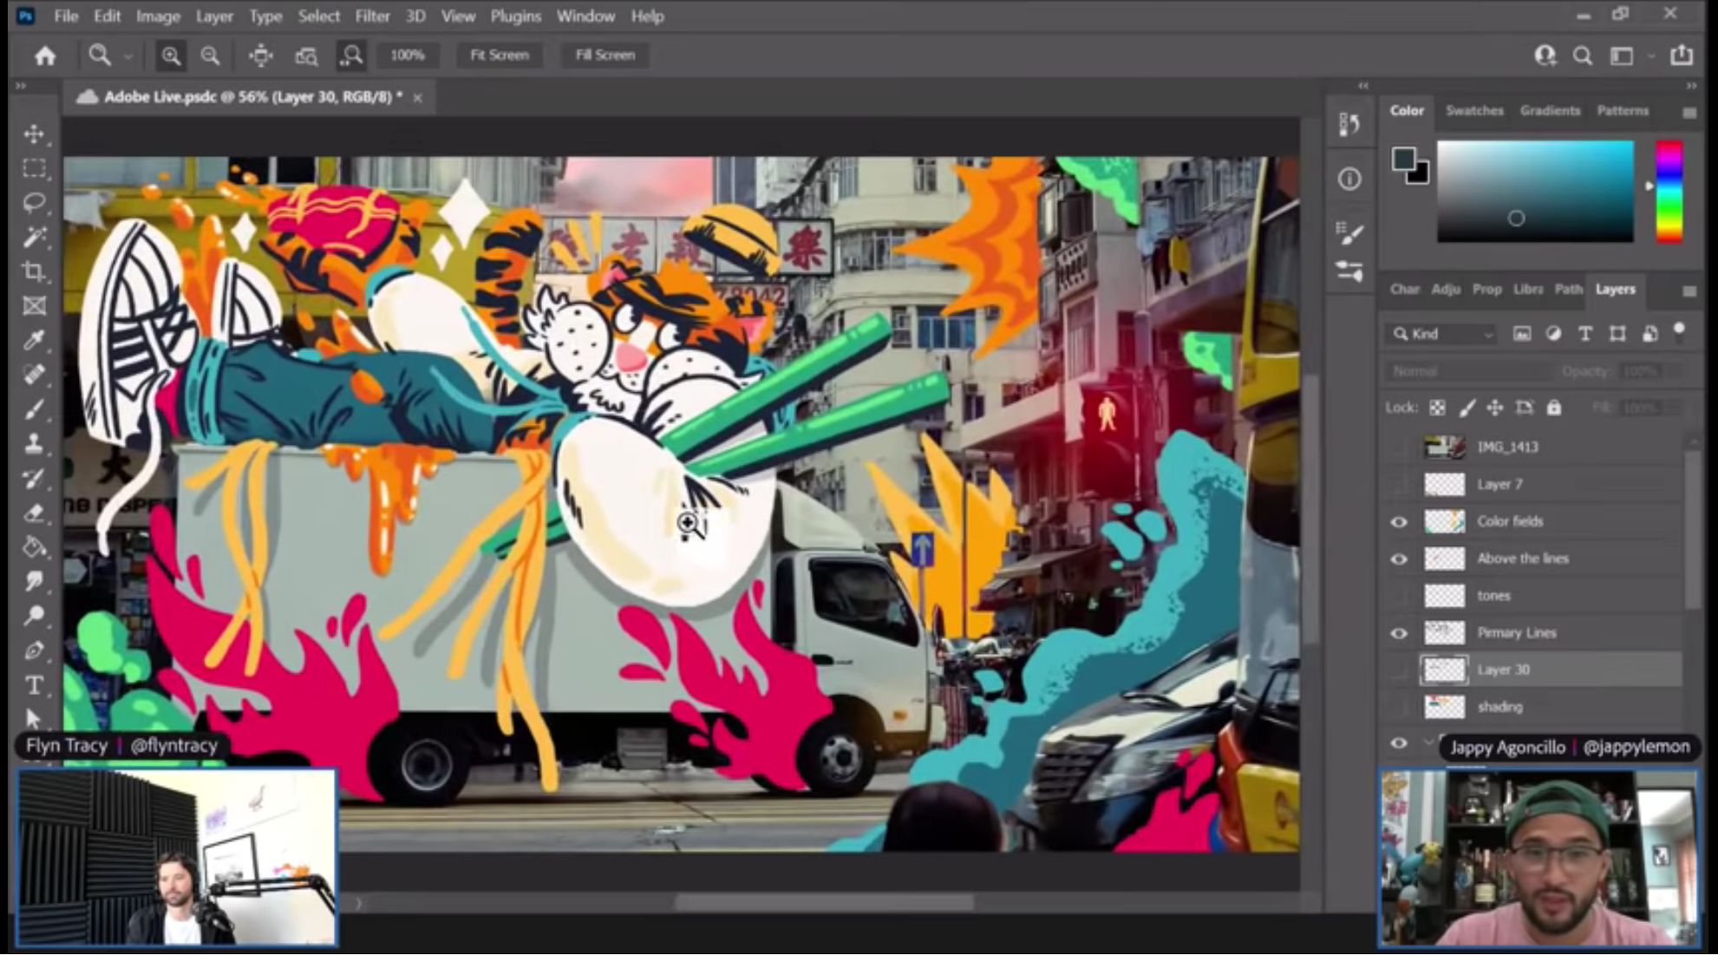Open the Search icon in options bar
1718x955 pixels.
click(1583, 56)
